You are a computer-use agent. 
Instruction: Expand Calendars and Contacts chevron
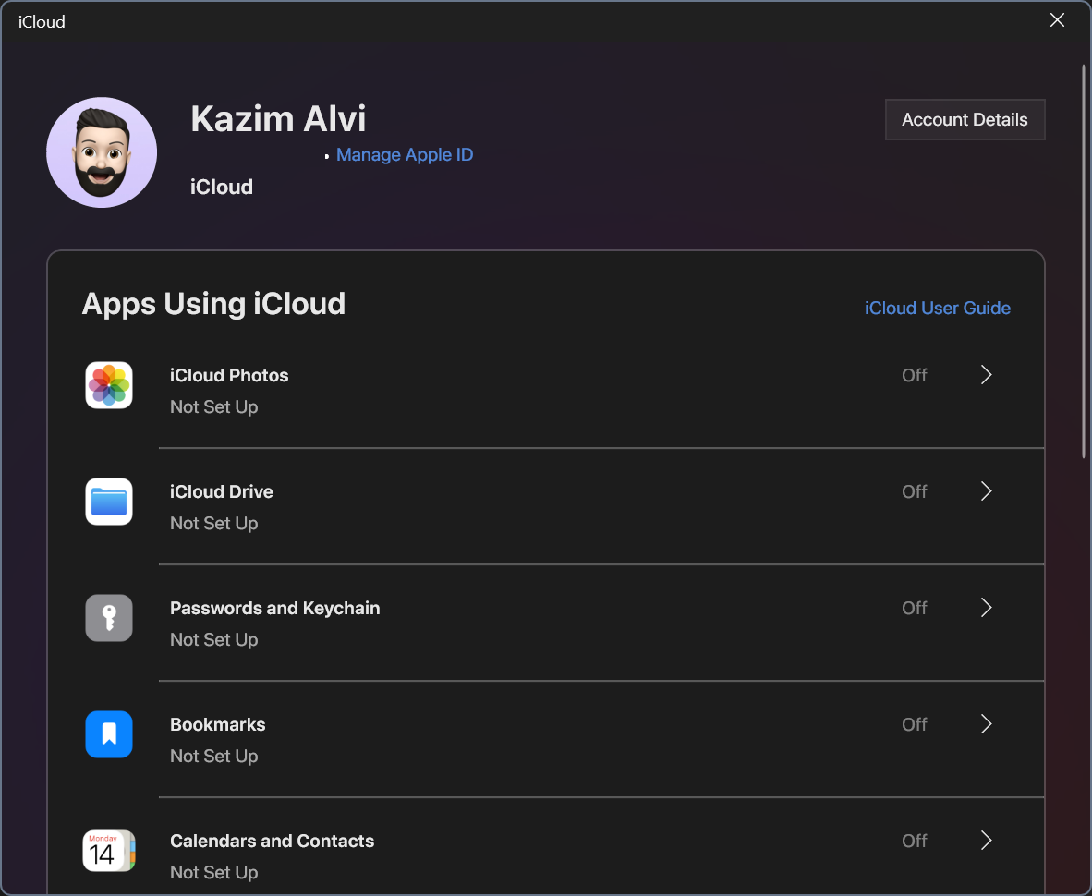tap(986, 840)
